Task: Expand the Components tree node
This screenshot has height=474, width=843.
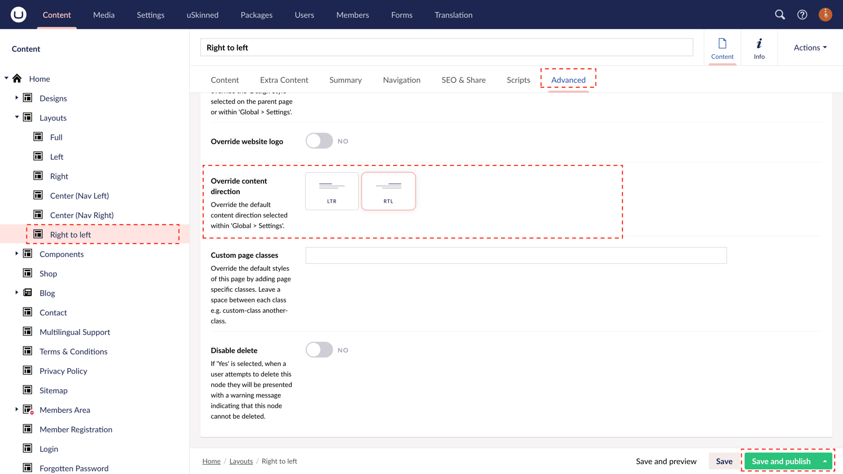Action: (x=16, y=254)
